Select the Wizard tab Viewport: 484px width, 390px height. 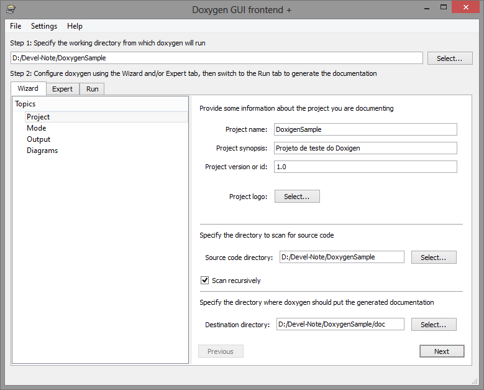[x=28, y=88]
